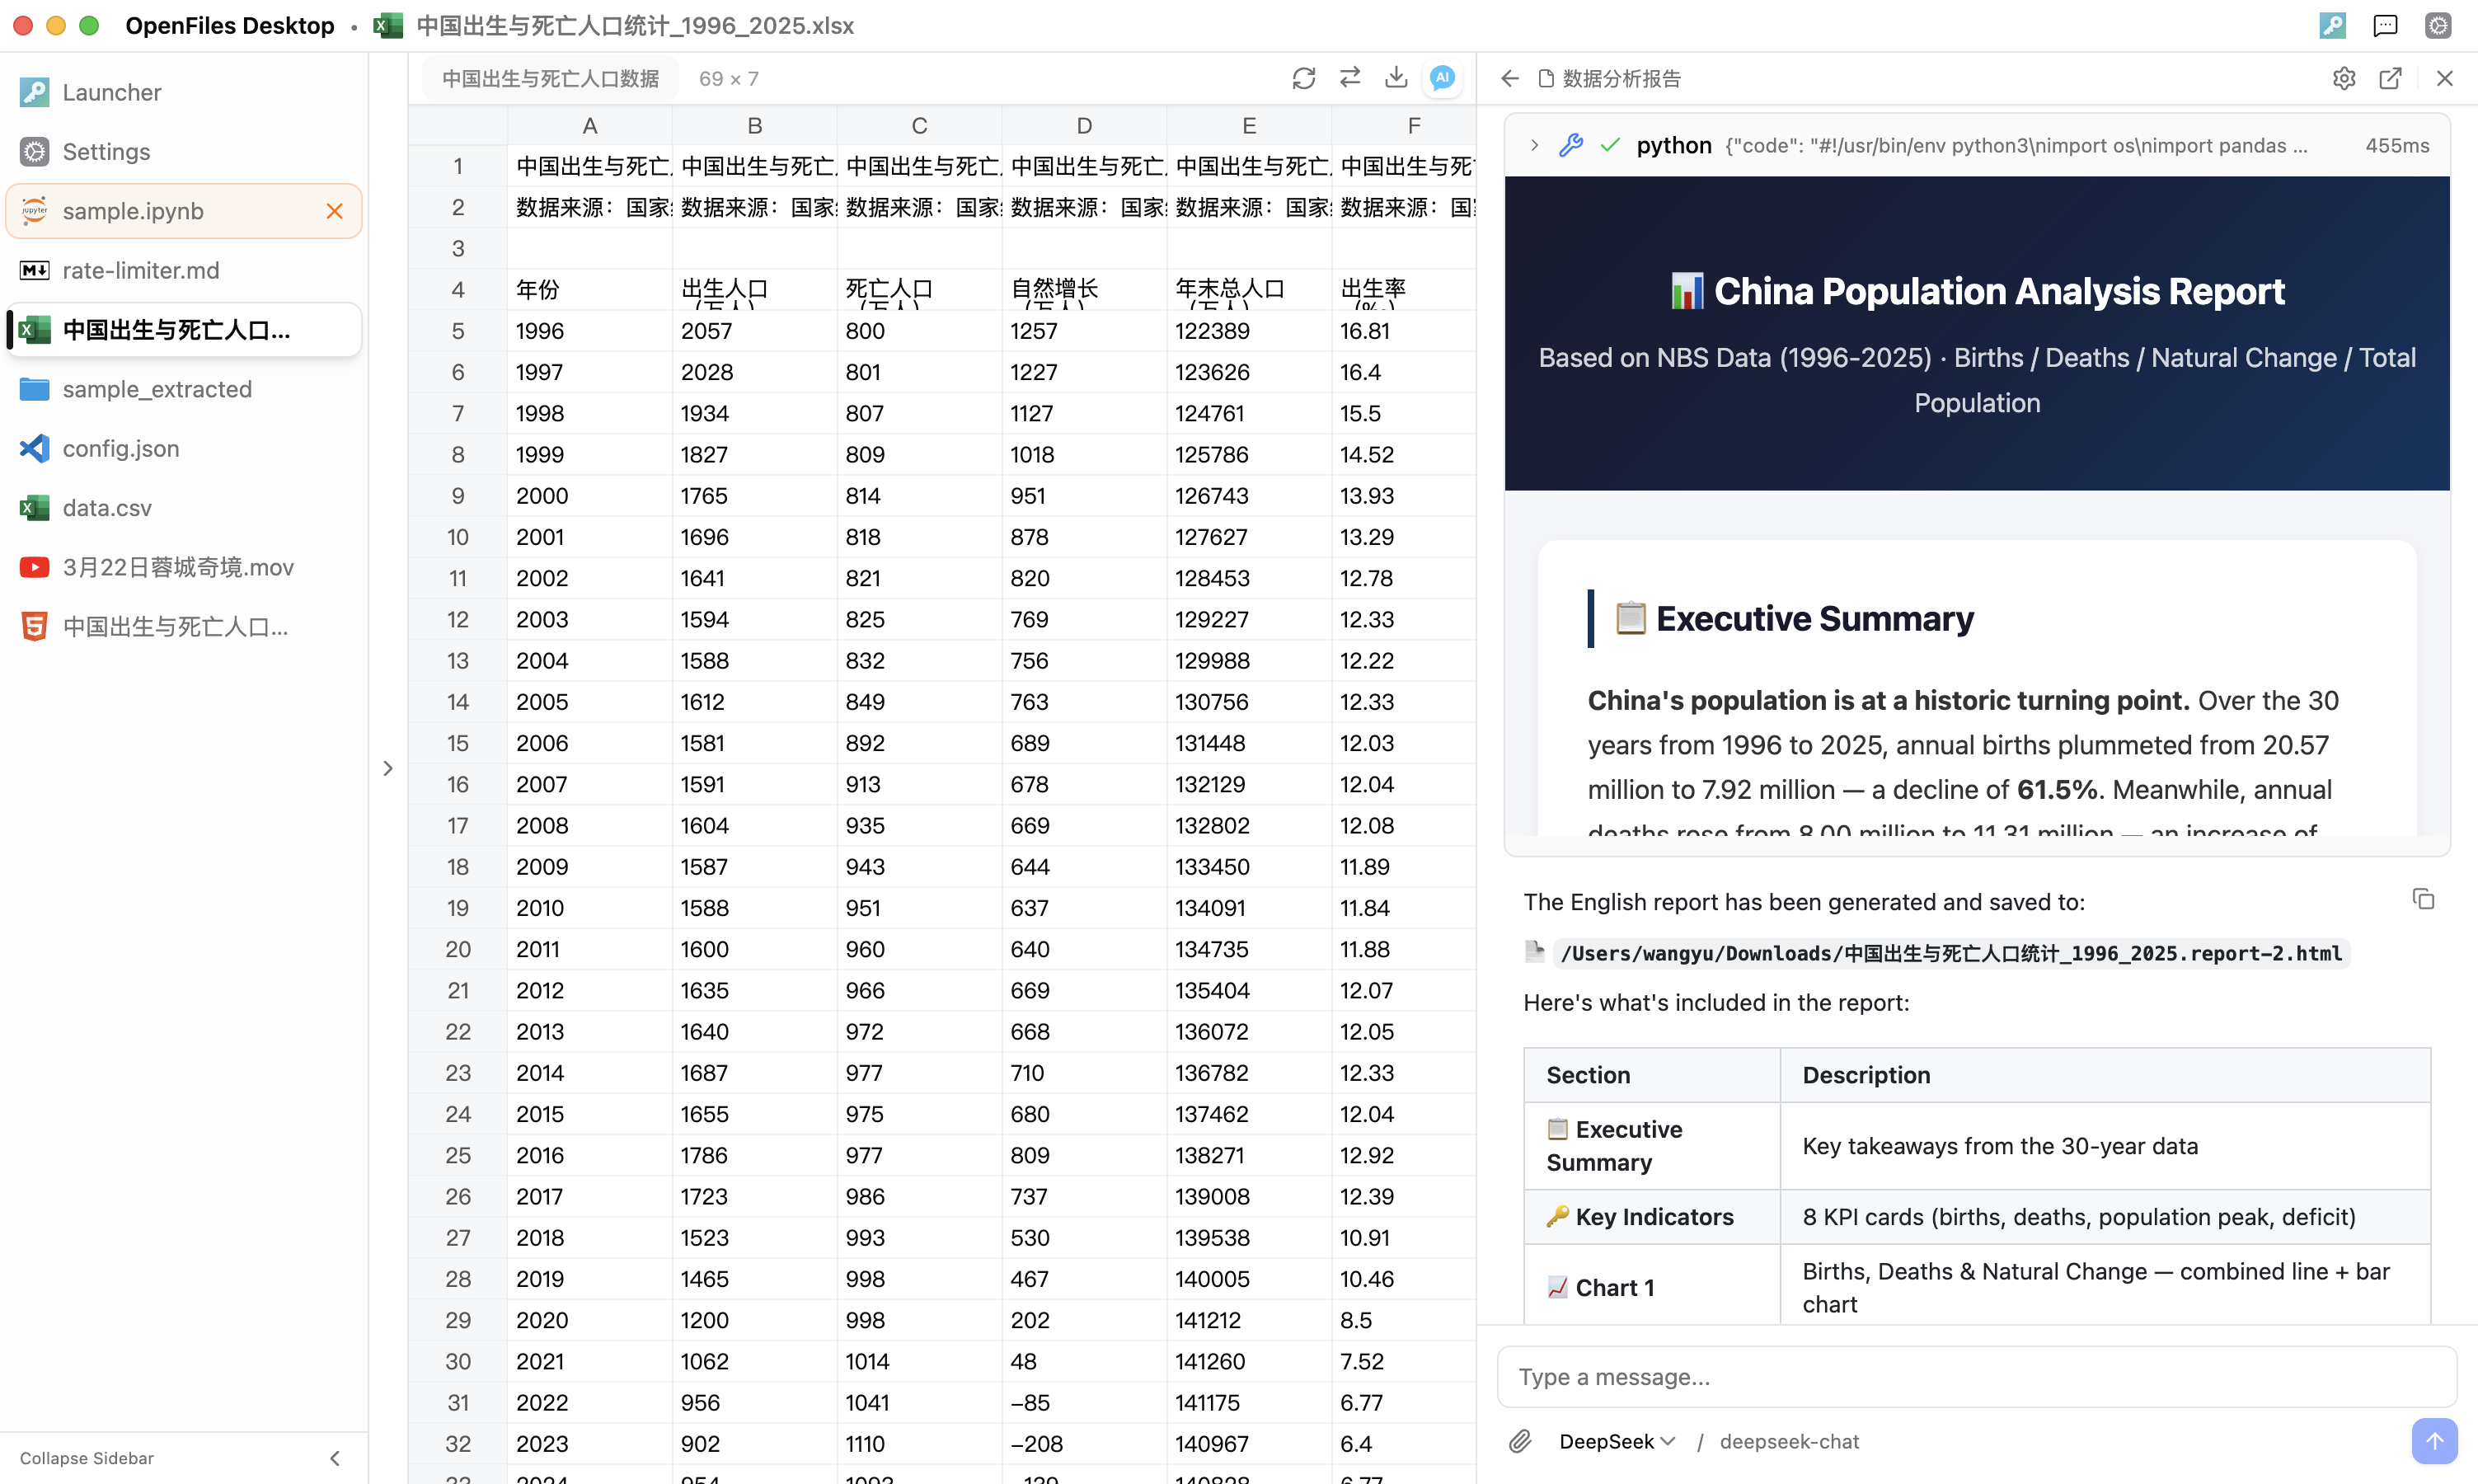Click the python tool call label
This screenshot has height=1484, width=2478.
[x=1673, y=145]
